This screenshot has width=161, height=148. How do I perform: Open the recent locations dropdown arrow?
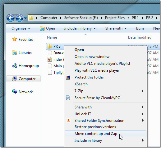coord(25,18)
